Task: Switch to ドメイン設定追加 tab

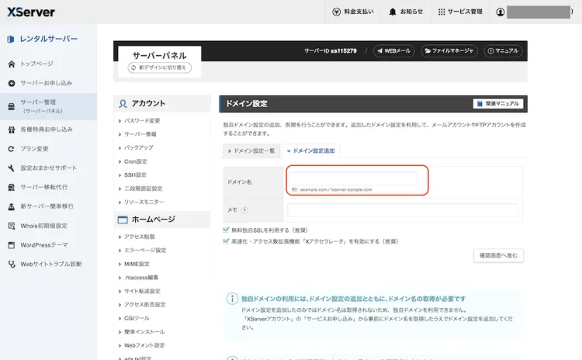Action: (311, 151)
